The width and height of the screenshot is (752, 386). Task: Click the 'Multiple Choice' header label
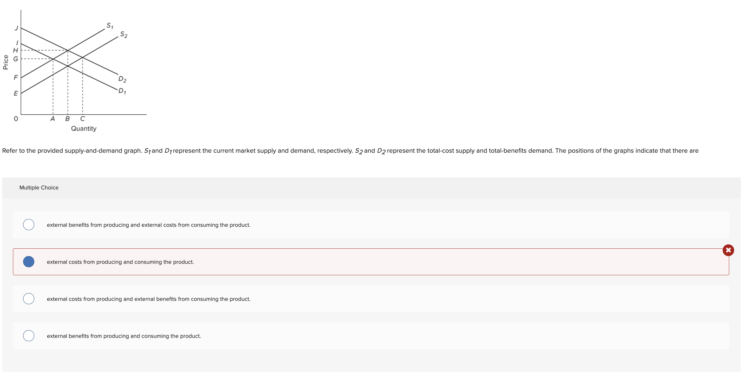[x=39, y=188]
